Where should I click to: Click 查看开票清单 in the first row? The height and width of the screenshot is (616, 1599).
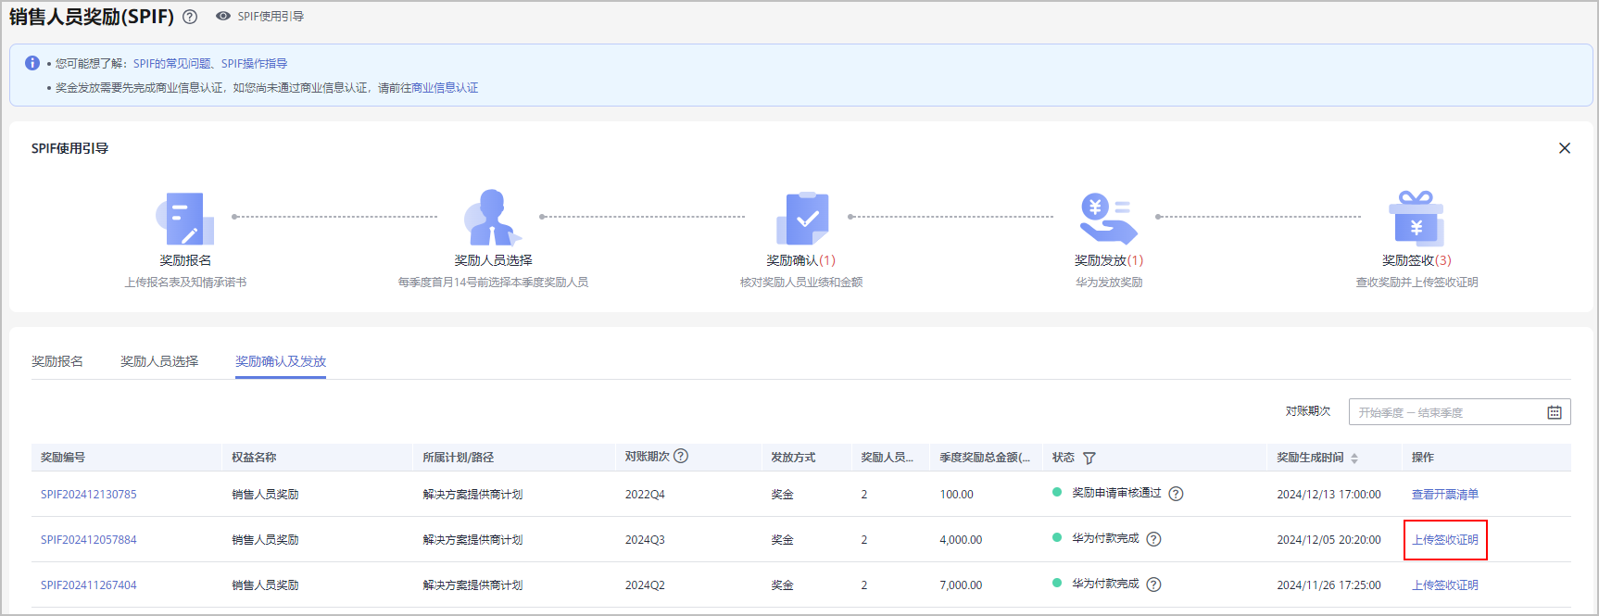click(1445, 495)
